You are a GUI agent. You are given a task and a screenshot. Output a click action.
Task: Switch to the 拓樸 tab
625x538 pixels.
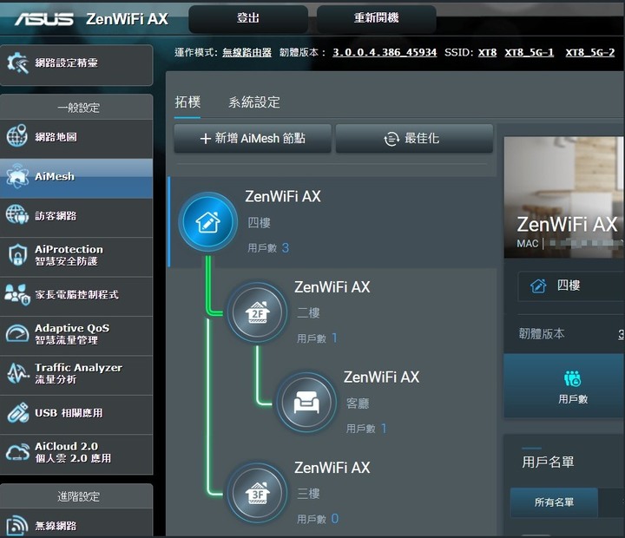pos(187,102)
